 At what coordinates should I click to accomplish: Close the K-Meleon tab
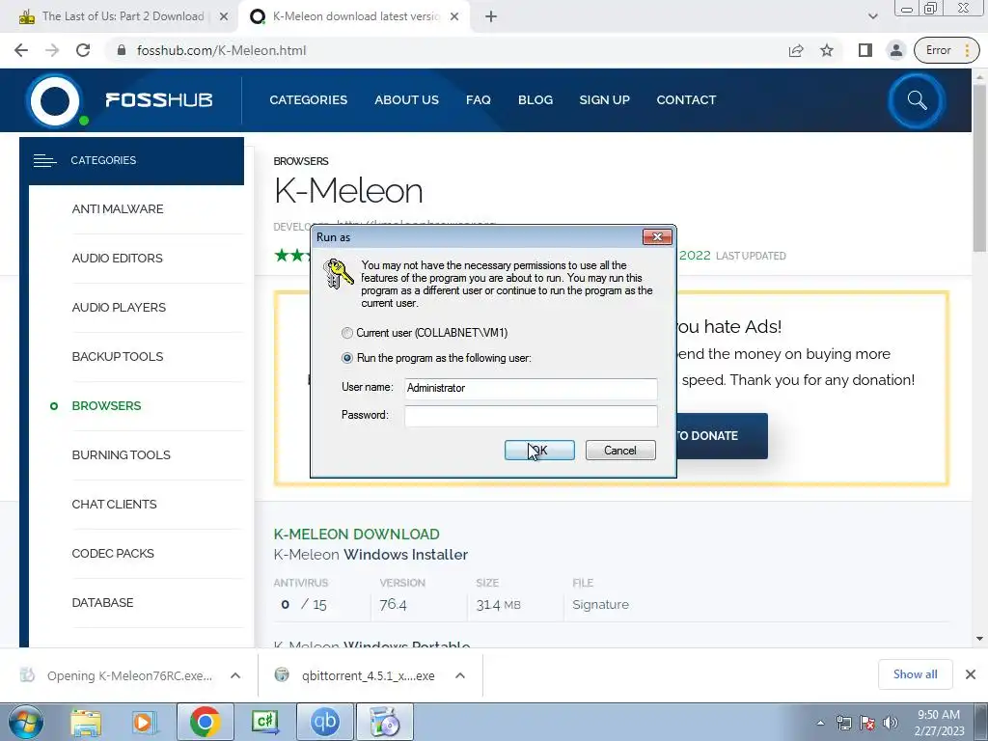pos(454,16)
